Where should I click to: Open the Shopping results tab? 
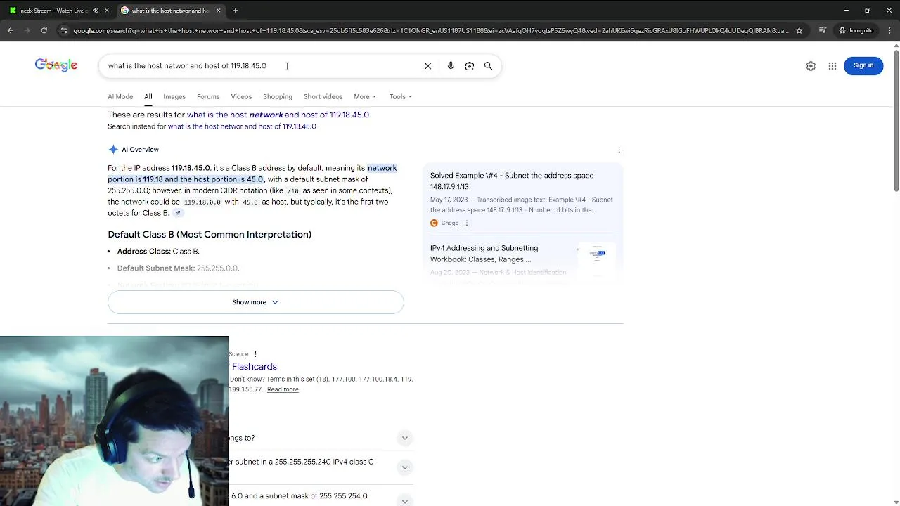[278, 96]
